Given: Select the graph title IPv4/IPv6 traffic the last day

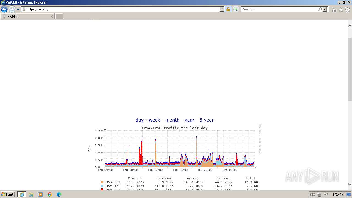Looking at the screenshot, I should 174,128.
